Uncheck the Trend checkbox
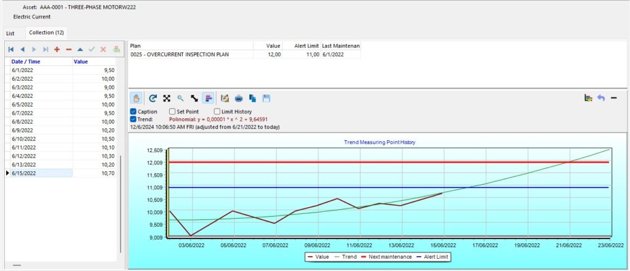The image size is (630, 271). [134, 119]
